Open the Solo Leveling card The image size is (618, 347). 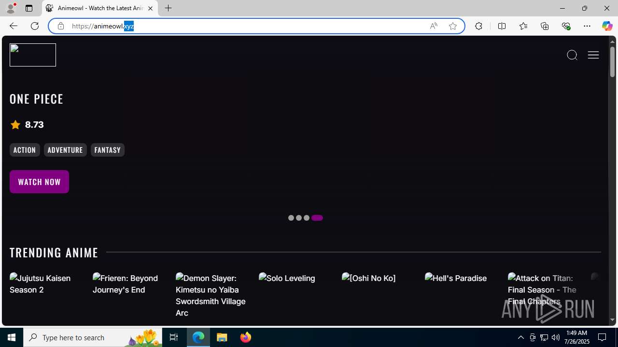(287, 278)
